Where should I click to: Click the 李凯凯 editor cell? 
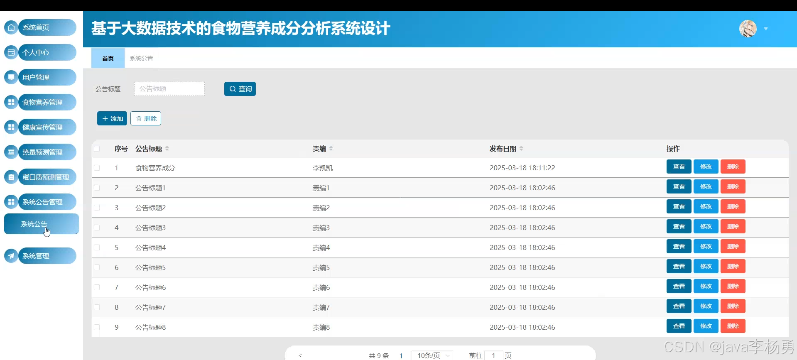coord(323,168)
